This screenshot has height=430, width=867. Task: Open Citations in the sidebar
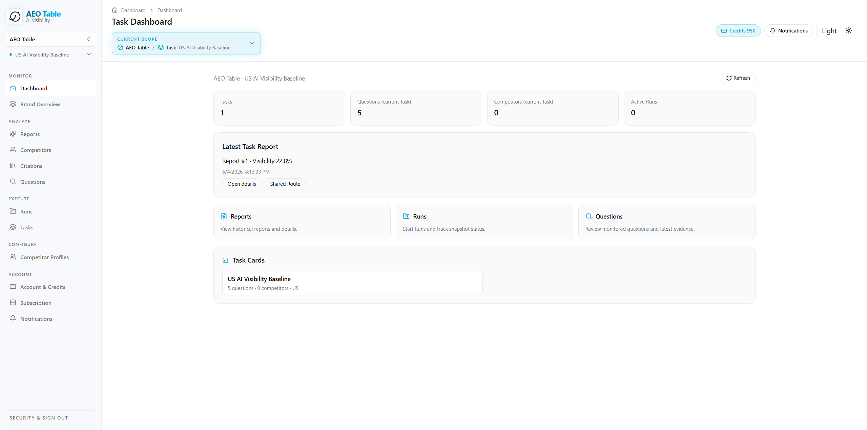[x=50, y=166]
